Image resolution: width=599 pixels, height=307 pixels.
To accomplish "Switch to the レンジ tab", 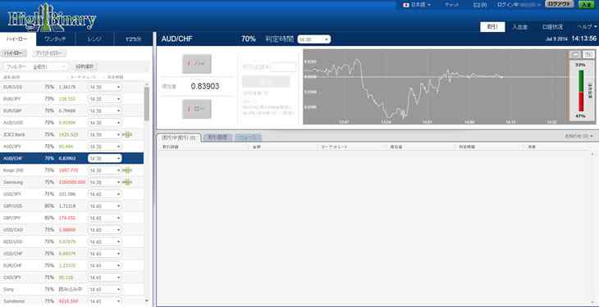I will [x=94, y=39].
